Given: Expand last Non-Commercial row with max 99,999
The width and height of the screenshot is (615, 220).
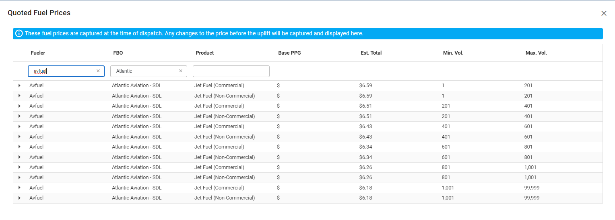Looking at the screenshot, I should pyautogui.click(x=19, y=198).
